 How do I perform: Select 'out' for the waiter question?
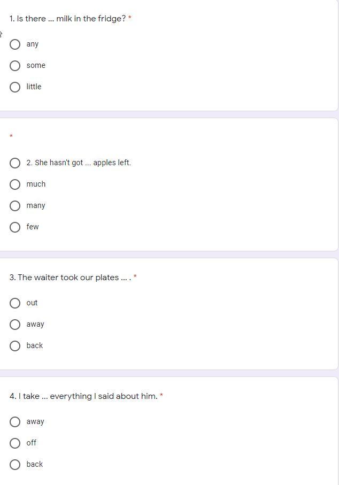(15, 303)
